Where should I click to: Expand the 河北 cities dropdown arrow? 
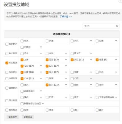[91, 41]
